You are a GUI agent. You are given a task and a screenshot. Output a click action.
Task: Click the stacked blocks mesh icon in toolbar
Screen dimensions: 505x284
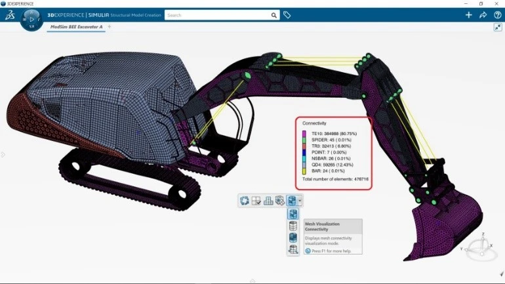(x=268, y=200)
